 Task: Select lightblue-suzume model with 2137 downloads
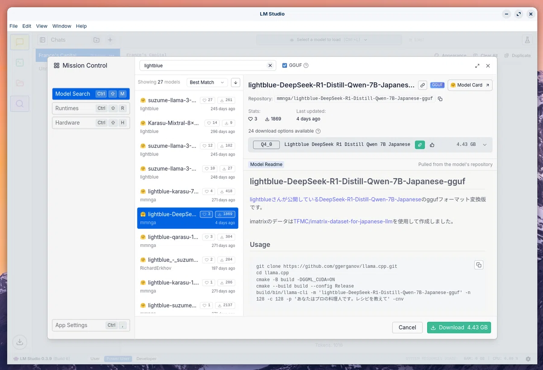tap(188, 308)
